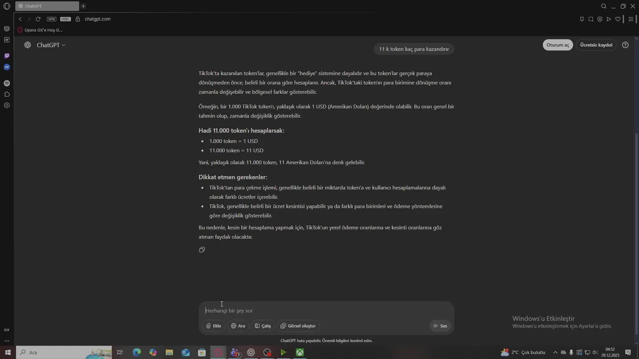
Task: Open the Opera GX main menu logo
Action: pos(6,6)
